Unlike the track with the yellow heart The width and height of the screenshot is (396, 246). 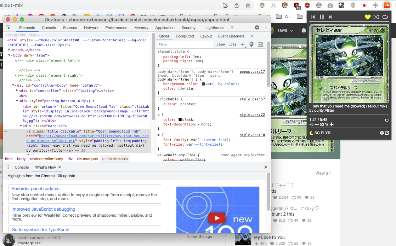click(x=368, y=17)
